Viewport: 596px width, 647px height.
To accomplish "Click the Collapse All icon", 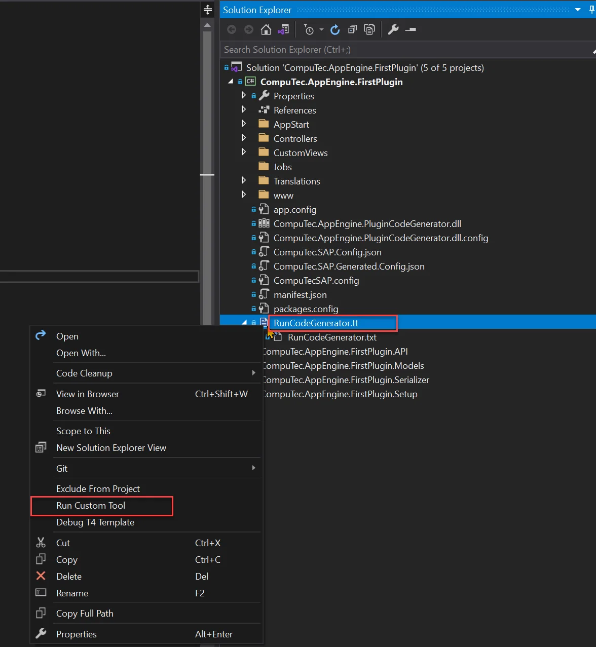I will click(352, 29).
